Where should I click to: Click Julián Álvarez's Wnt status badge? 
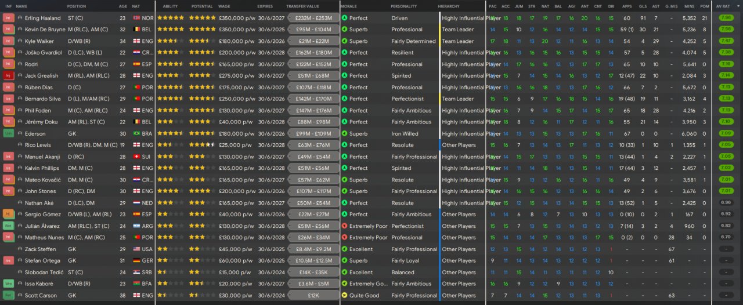(8, 226)
